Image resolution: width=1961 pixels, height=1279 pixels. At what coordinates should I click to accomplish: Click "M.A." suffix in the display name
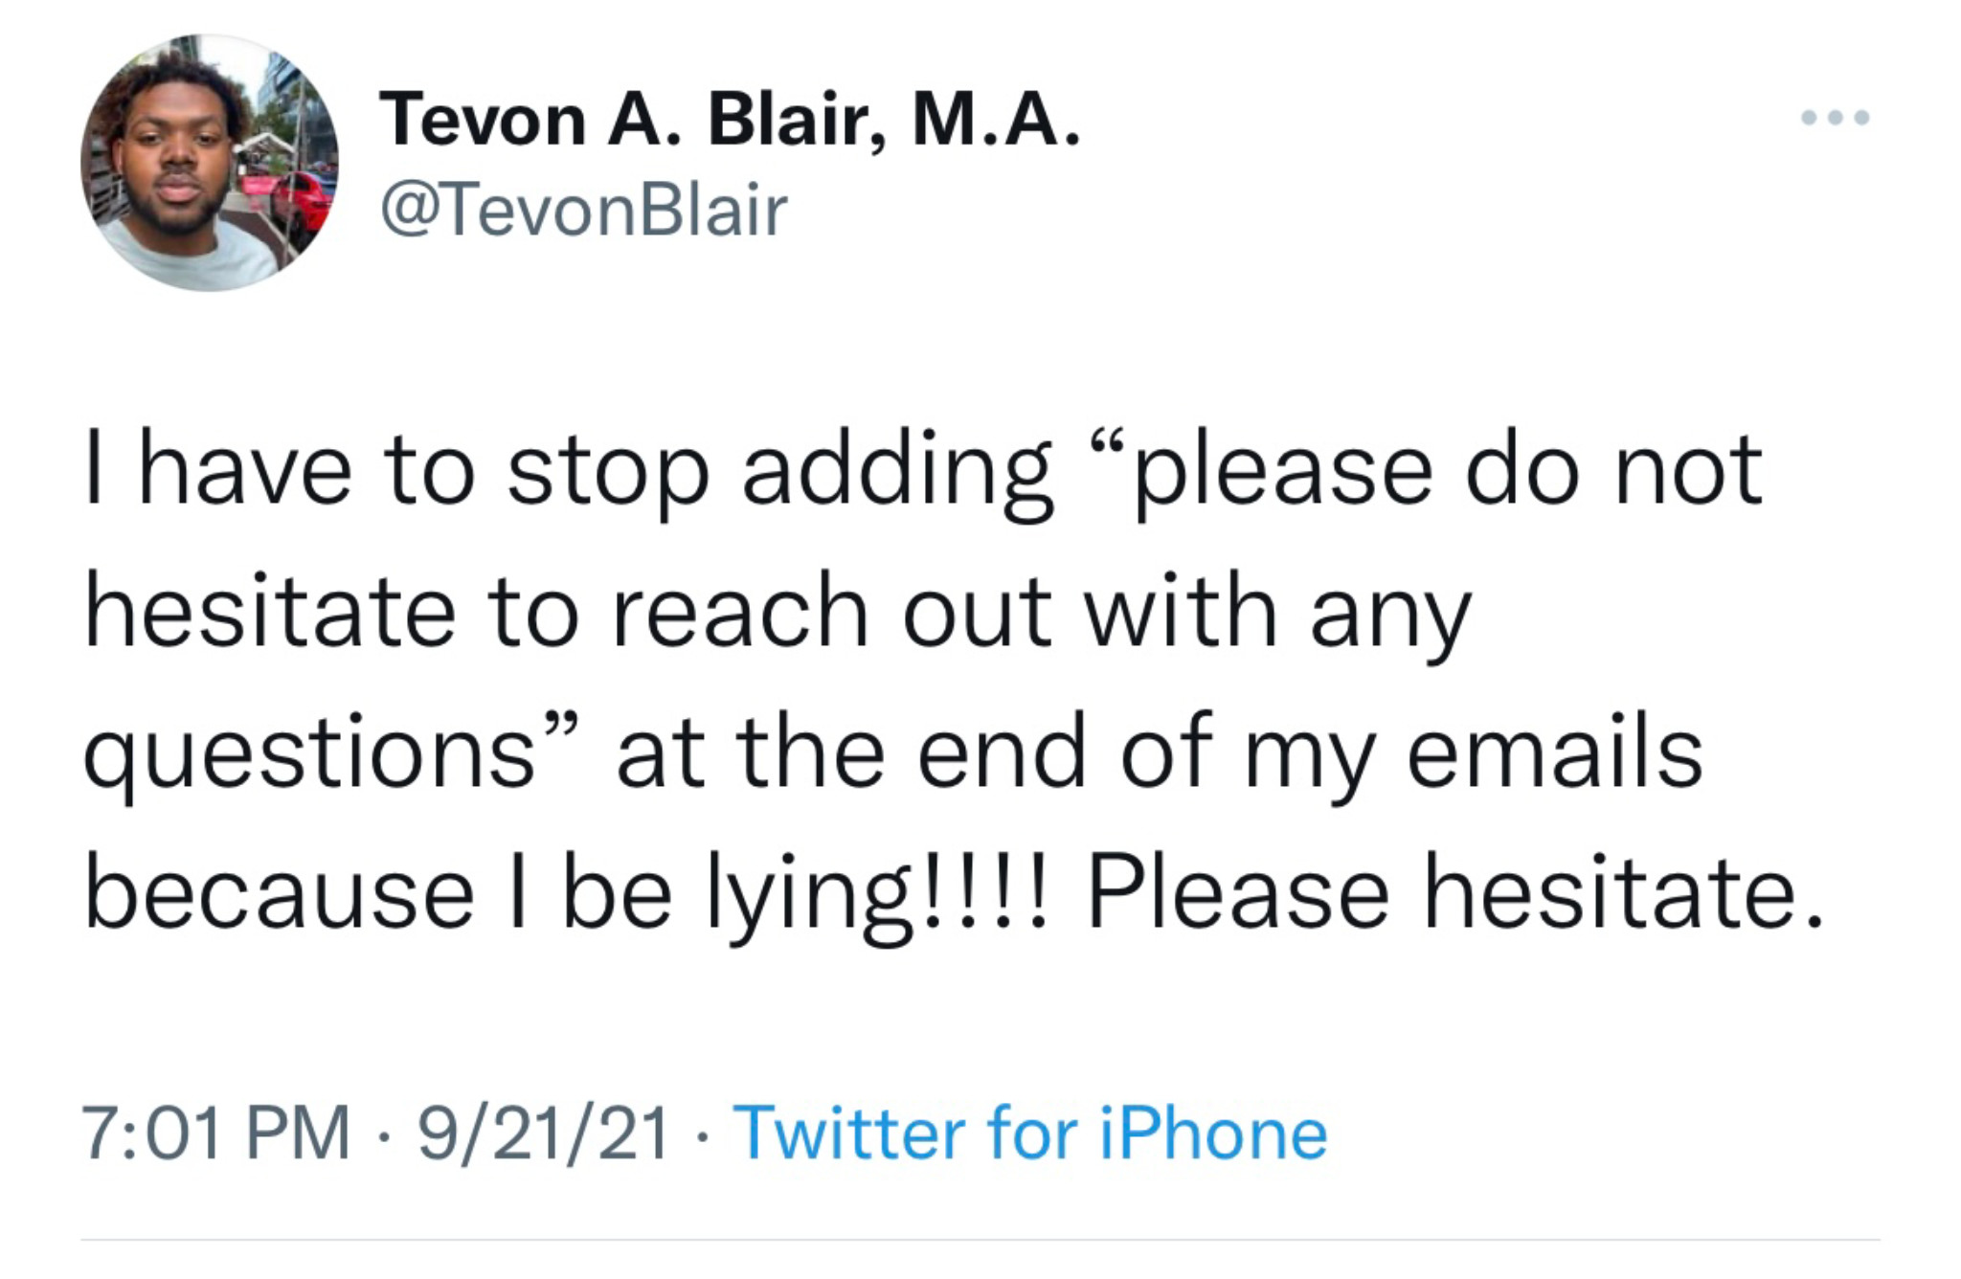tap(997, 121)
